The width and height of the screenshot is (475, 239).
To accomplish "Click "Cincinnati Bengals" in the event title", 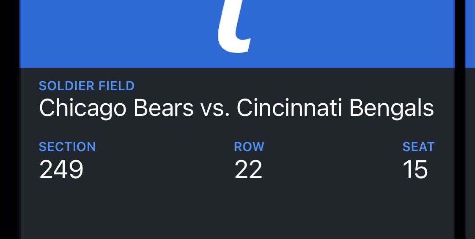I will (x=335, y=108).
